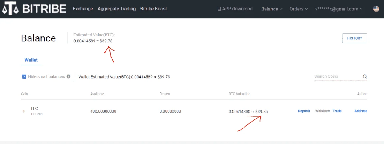Click Deposit for TFC

coord(304,111)
